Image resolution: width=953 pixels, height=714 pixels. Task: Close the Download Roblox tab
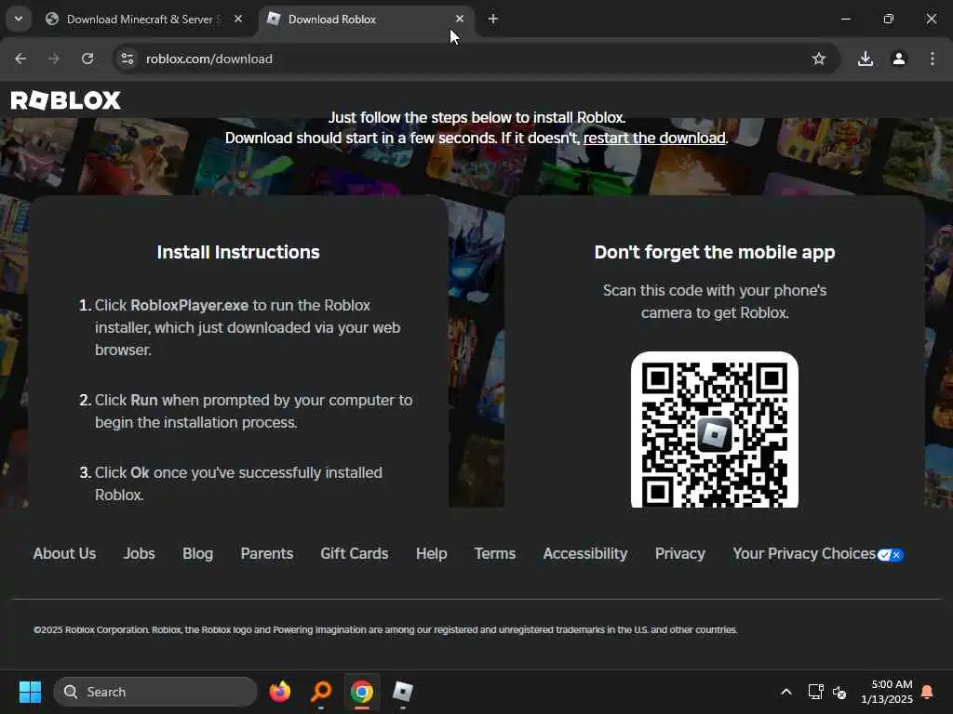click(460, 19)
